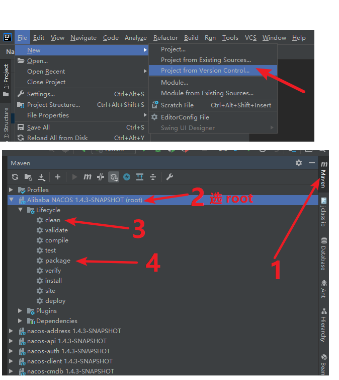Click the IntelliJ IDEA logo icon

coord(8,38)
